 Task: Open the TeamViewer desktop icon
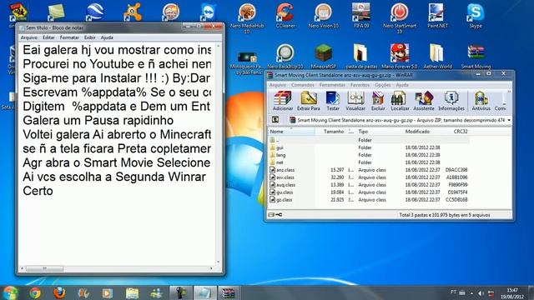point(209,12)
